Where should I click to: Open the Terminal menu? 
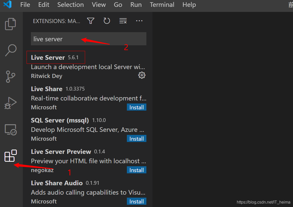(x=162, y=5)
